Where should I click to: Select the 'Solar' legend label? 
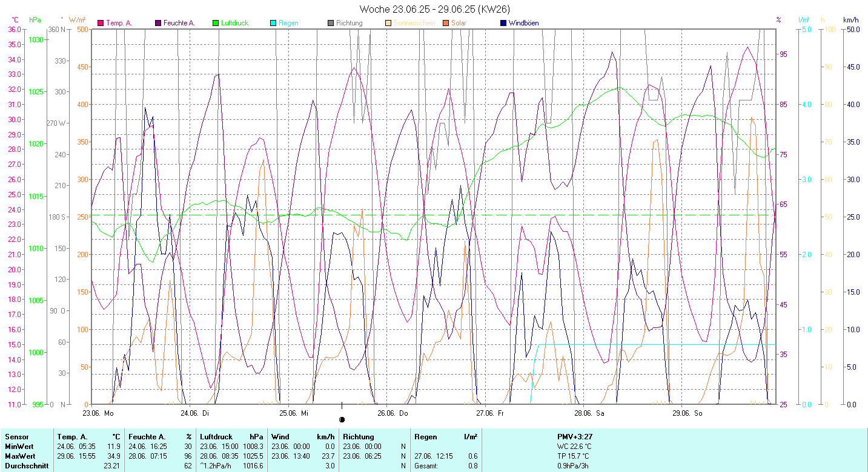[x=459, y=23]
